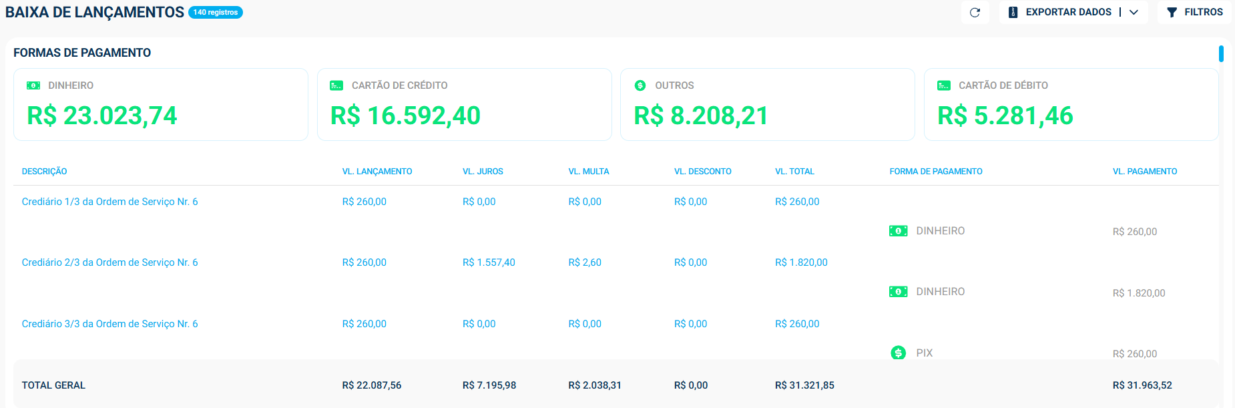1235x408 pixels.
Task: Sort by the VL. TOTAL column header
Action: (x=794, y=172)
